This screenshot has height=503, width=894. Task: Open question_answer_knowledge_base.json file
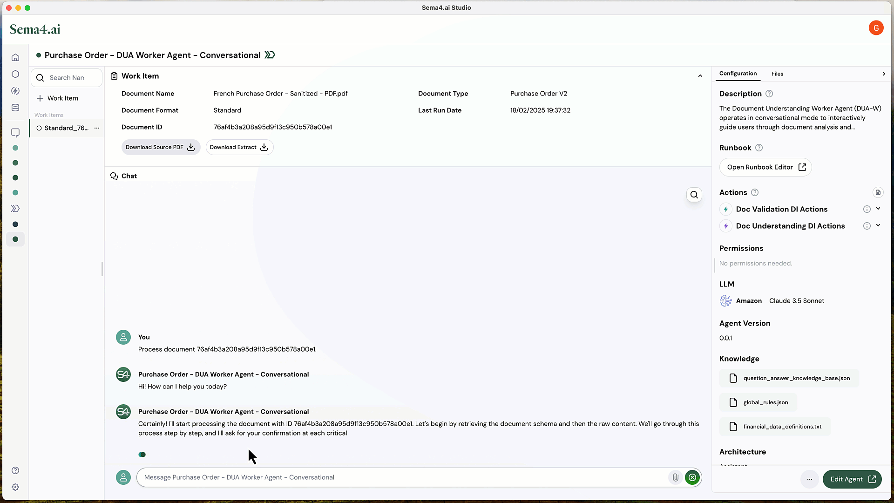(789, 378)
